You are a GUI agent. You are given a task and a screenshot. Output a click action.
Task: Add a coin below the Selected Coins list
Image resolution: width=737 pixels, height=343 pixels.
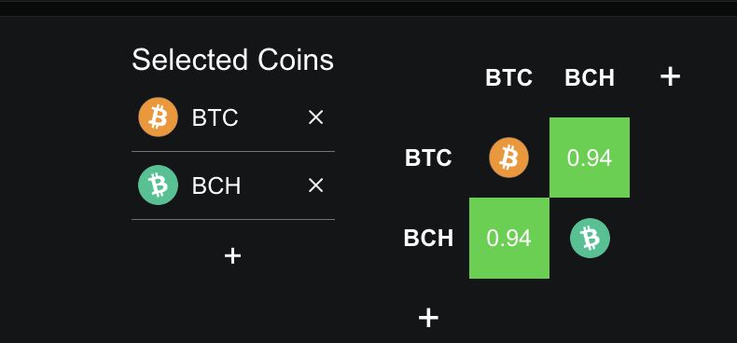click(x=232, y=256)
